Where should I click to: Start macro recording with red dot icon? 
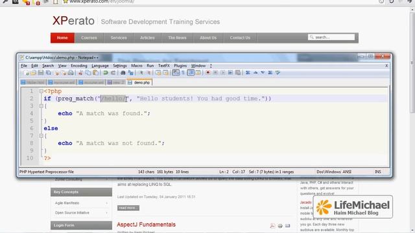[208, 72]
